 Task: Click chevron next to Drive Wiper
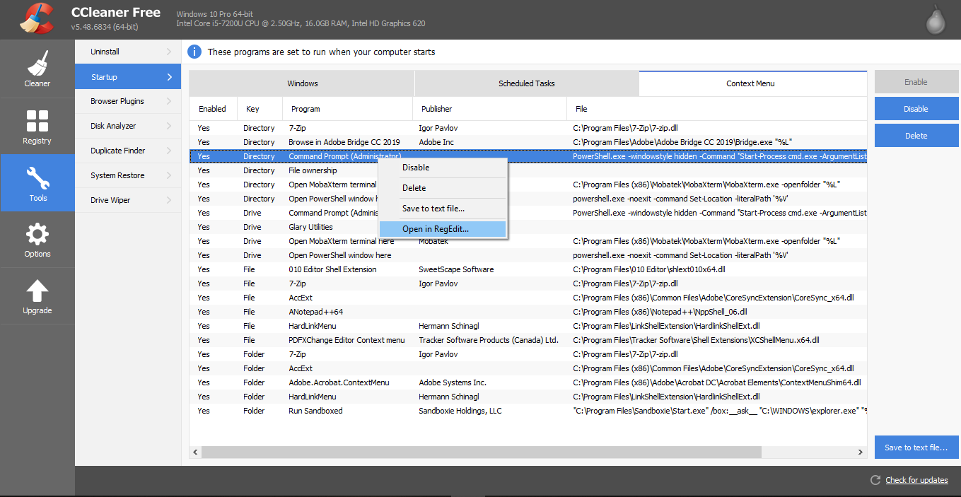click(169, 200)
